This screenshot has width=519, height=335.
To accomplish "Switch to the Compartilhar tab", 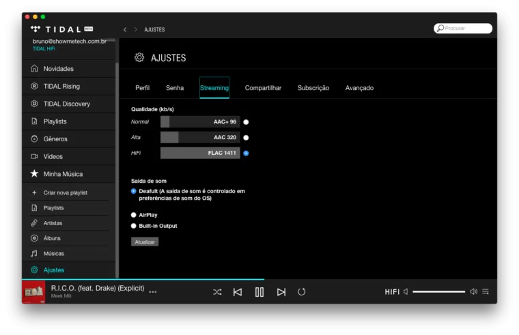I will tap(263, 88).
